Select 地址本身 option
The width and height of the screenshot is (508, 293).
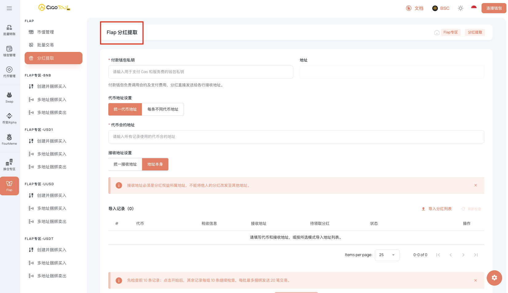tap(155, 164)
